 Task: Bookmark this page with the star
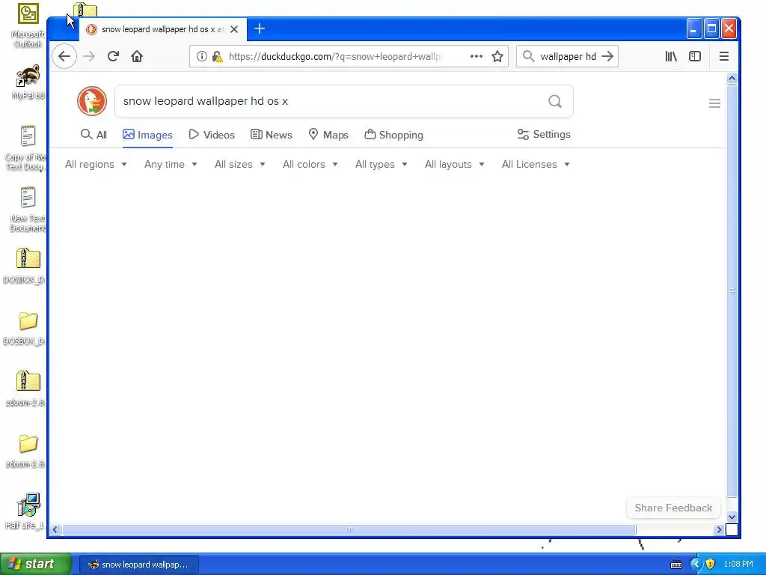click(497, 56)
